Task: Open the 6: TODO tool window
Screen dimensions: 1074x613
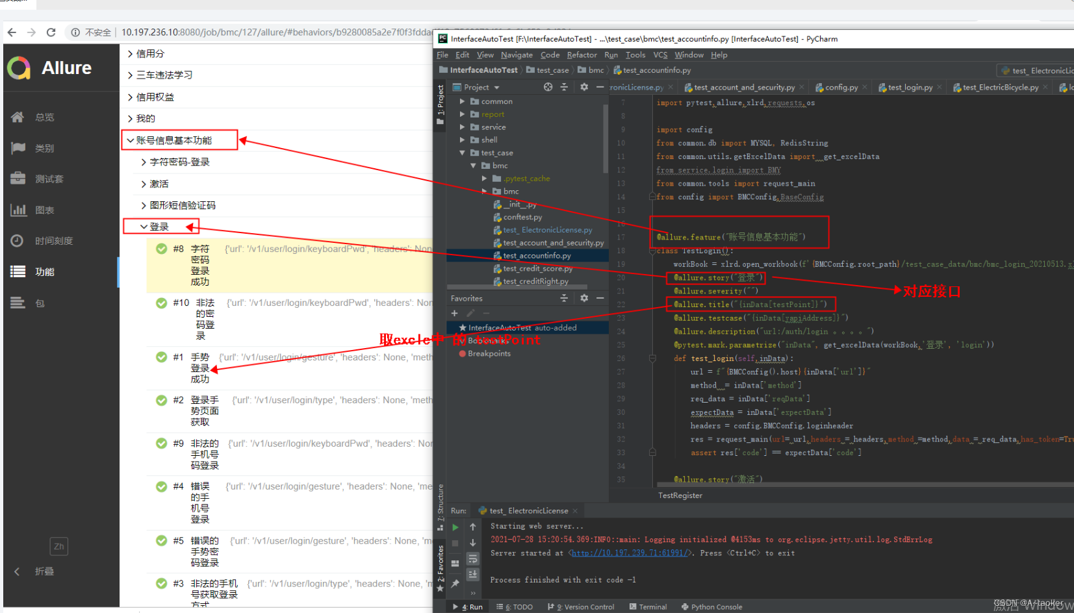Action: coord(515,607)
